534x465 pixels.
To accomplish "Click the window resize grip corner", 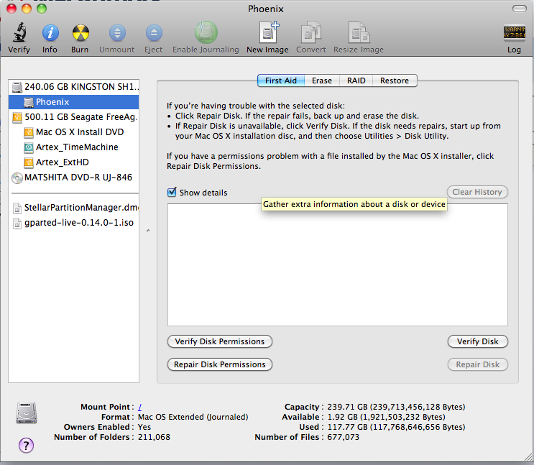I will click(x=528, y=457).
